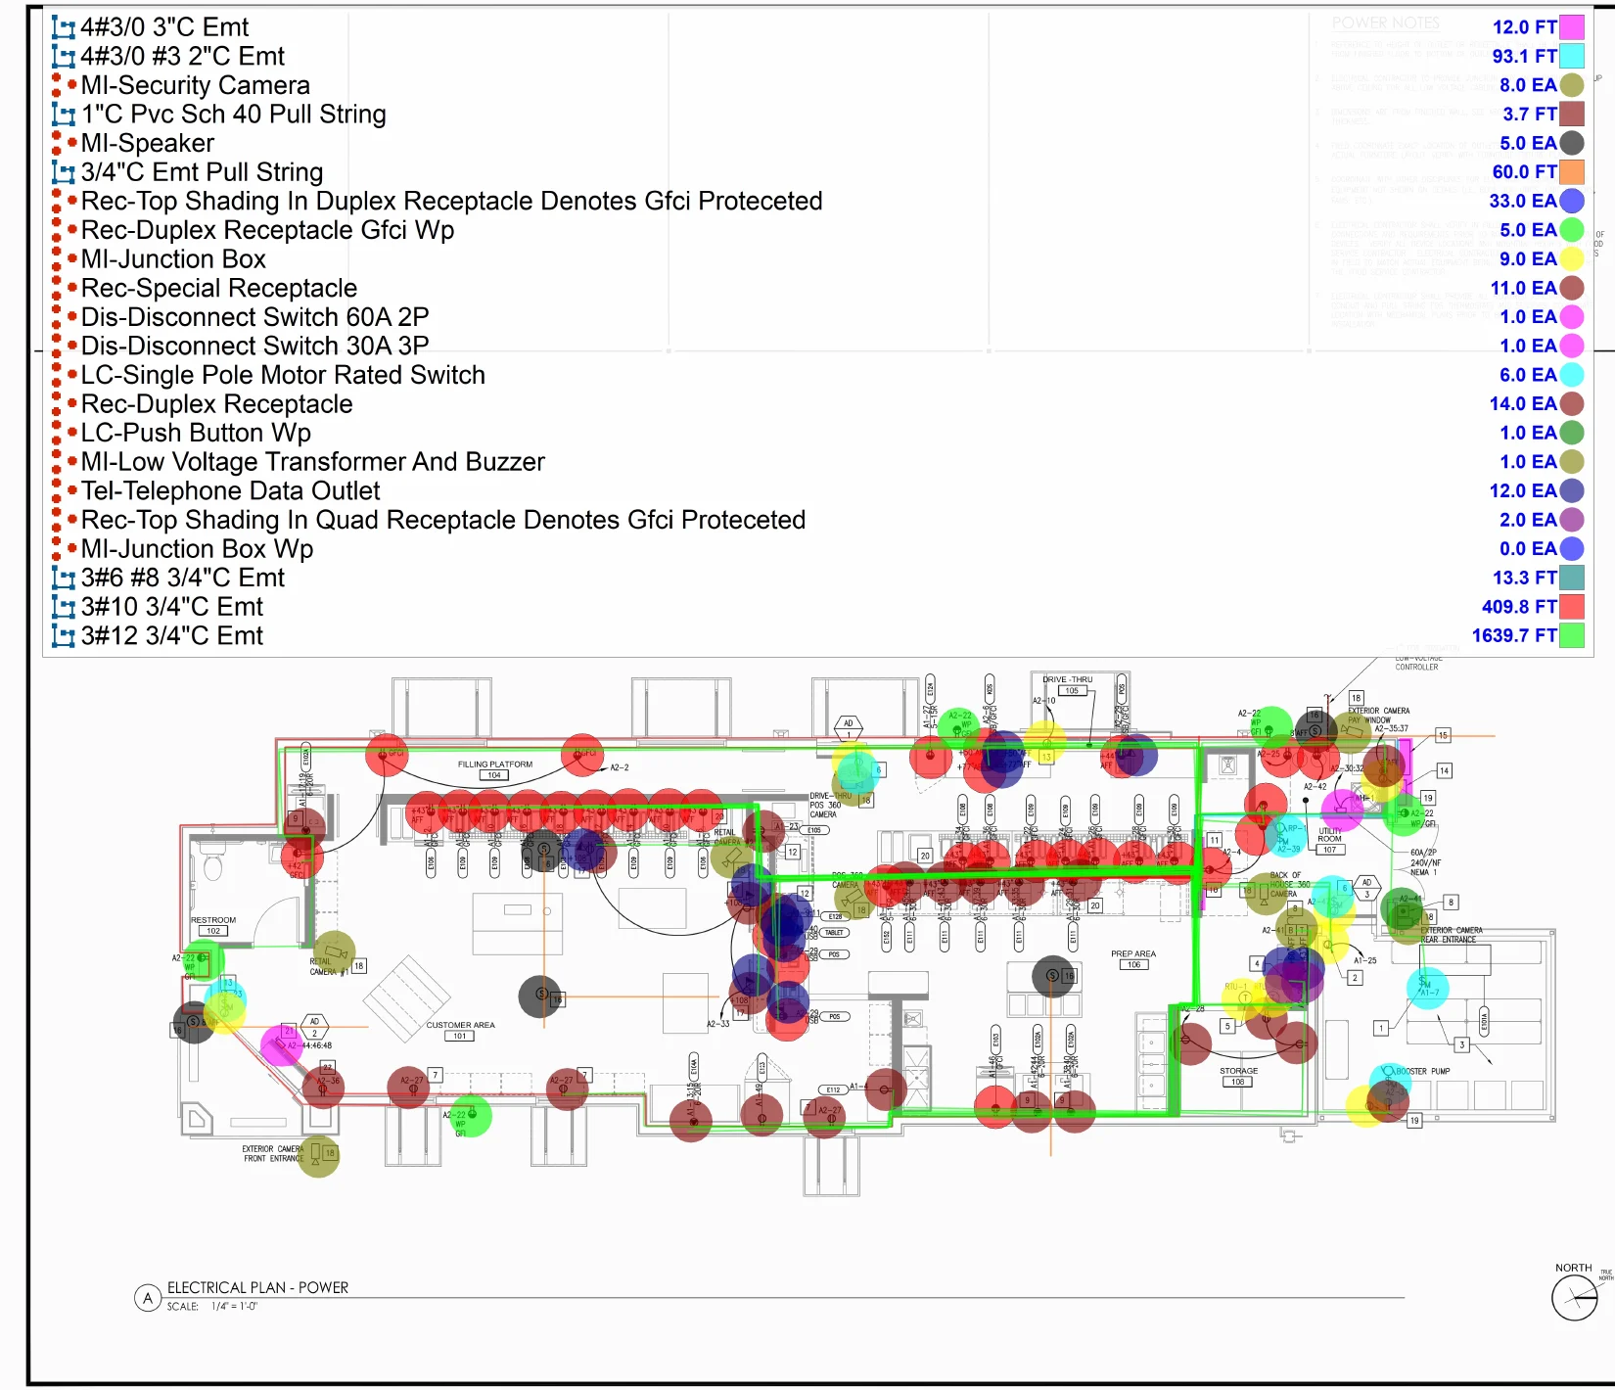Click the count icon beside MI-Speaker
The width and height of the screenshot is (1615, 1390).
pos(64,144)
